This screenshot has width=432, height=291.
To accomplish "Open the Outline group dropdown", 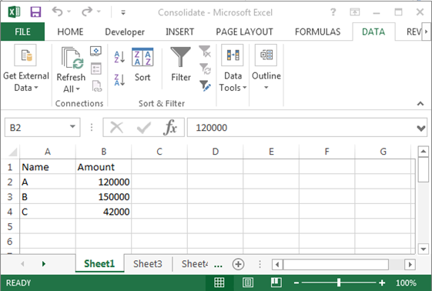I will 266,69.
